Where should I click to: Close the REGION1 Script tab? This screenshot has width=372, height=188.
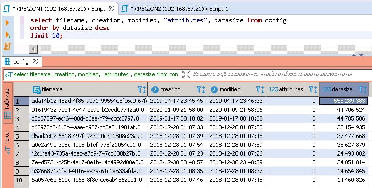[112, 9]
